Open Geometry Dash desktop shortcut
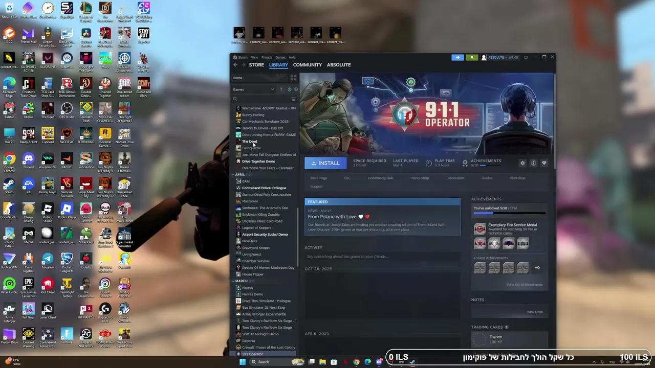The height and width of the screenshot is (368, 655). click(86, 112)
